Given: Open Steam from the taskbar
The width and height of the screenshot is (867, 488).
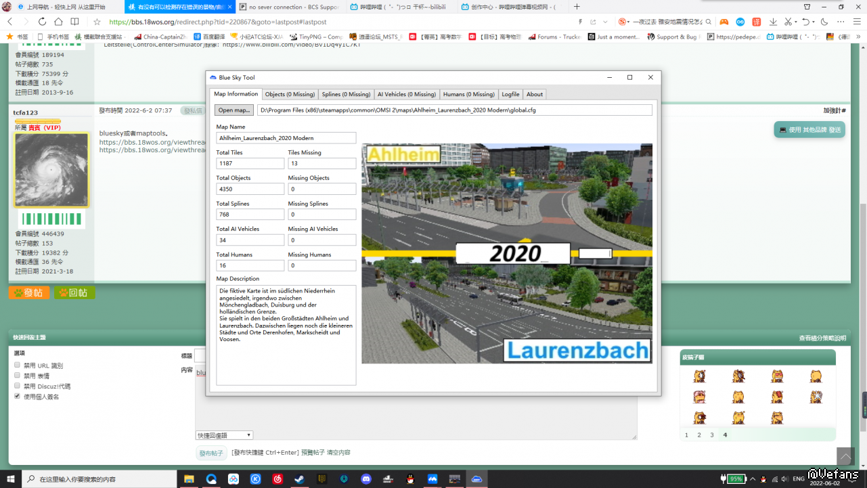Looking at the screenshot, I should click(299, 479).
